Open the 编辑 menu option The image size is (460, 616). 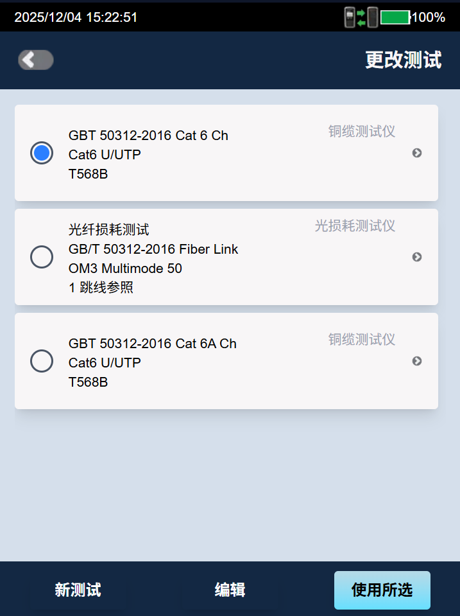click(x=229, y=590)
